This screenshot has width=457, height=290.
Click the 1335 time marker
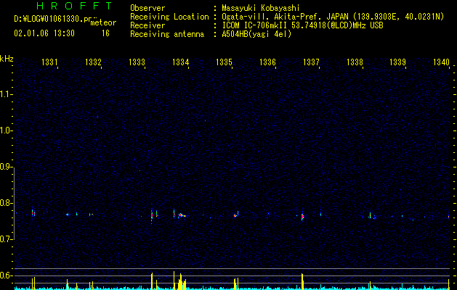[x=224, y=62]
